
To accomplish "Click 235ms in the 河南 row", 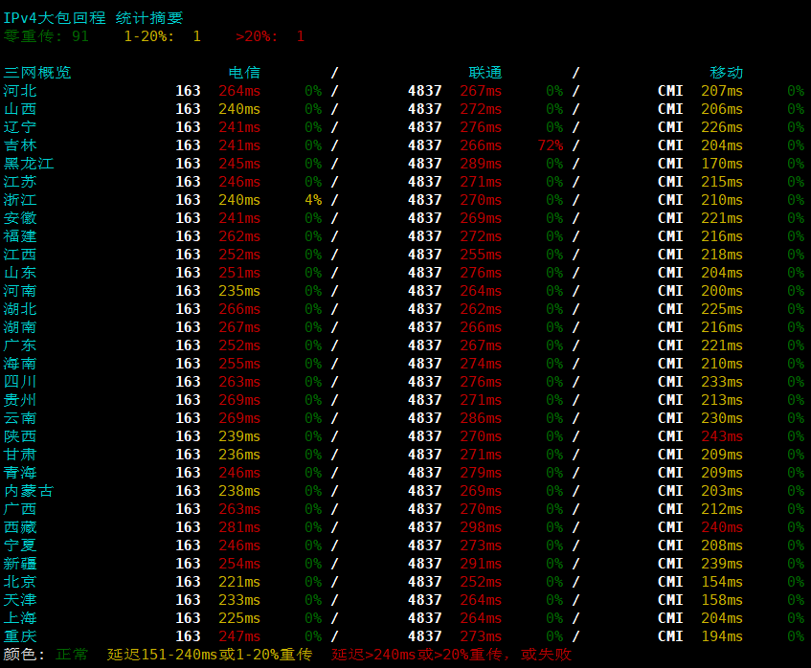I will click(x=239, y=291).
